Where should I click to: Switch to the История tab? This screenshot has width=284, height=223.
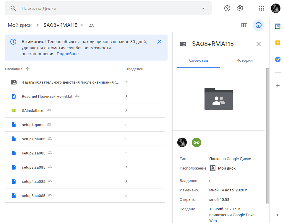244,60
